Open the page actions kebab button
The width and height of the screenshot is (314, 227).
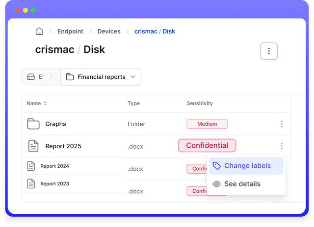coord(269,51)
